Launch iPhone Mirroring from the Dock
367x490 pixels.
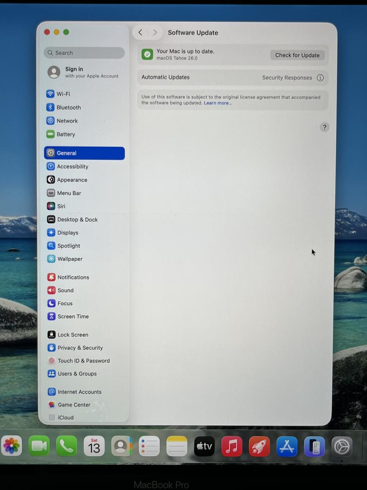pos(314,446)
